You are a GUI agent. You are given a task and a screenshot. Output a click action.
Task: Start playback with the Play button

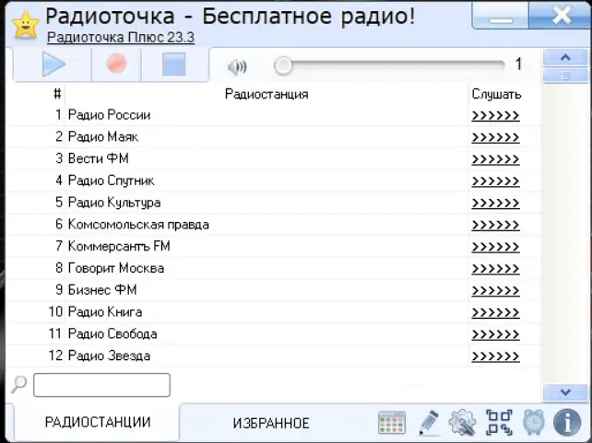(53, 64)
